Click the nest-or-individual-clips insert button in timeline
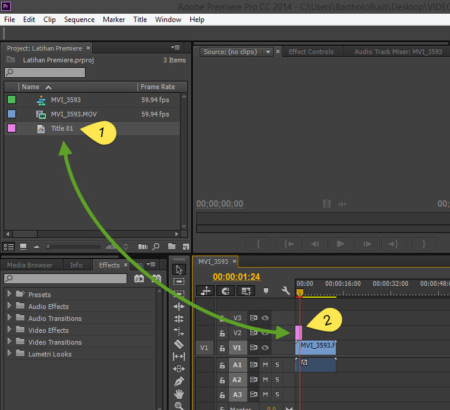This screenshot has height=410, width=450. (206, 291)
